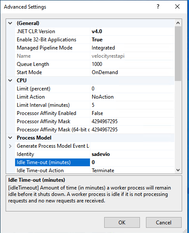Image resolution: width=189 pixels, height=233 pixels.
Task: Collapse the (General) section chevron
Action: [x=10, y=23]
